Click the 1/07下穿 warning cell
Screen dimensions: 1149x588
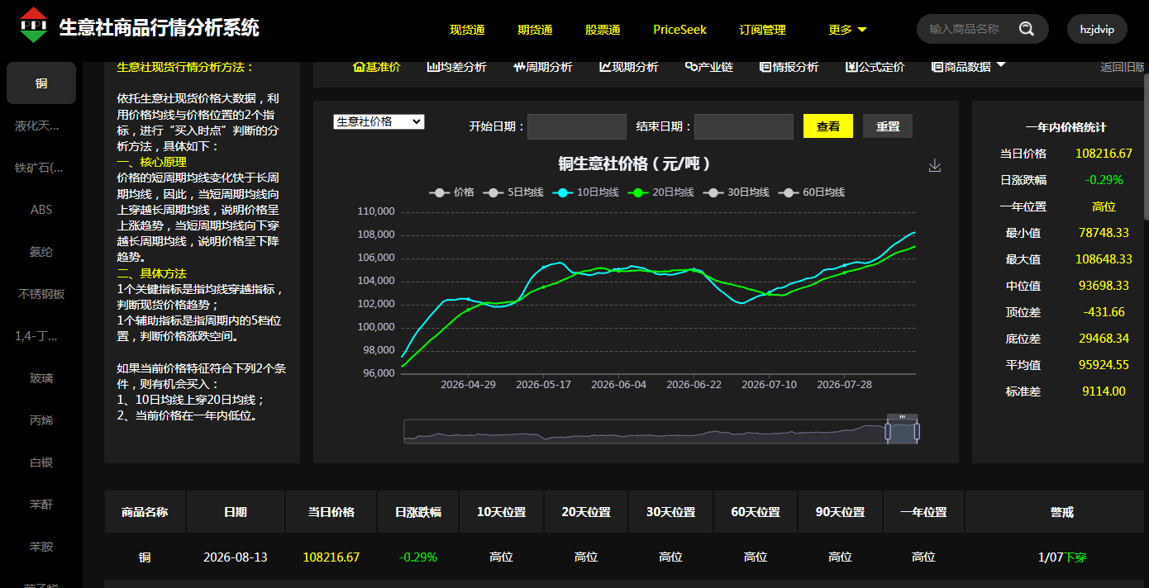pyautogui.click(x=1062, y=557)
